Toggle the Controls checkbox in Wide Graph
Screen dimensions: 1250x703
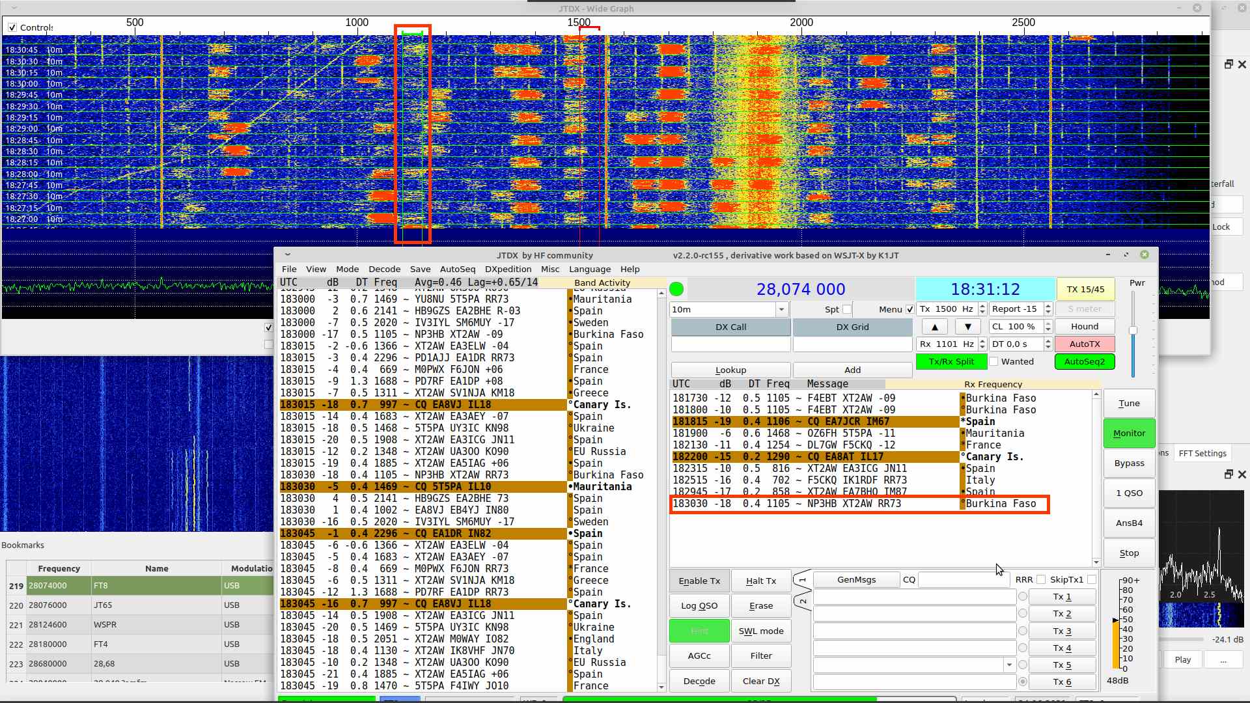pos(12,27)
